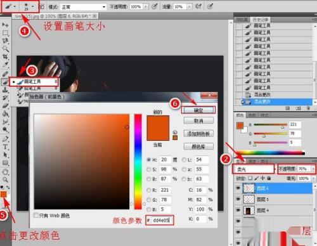The height and width of the screenshot is (246, 317).
Task: Check the 只有 Web 颜色 checkbox
Action: click(x=36, y=216)
